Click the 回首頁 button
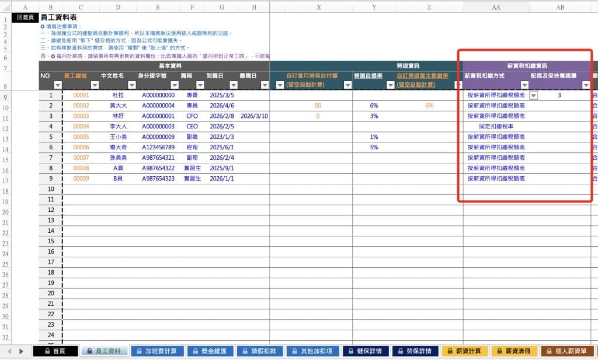The height and width of the screenshot is (360, 598). click(x=25, y=18)
